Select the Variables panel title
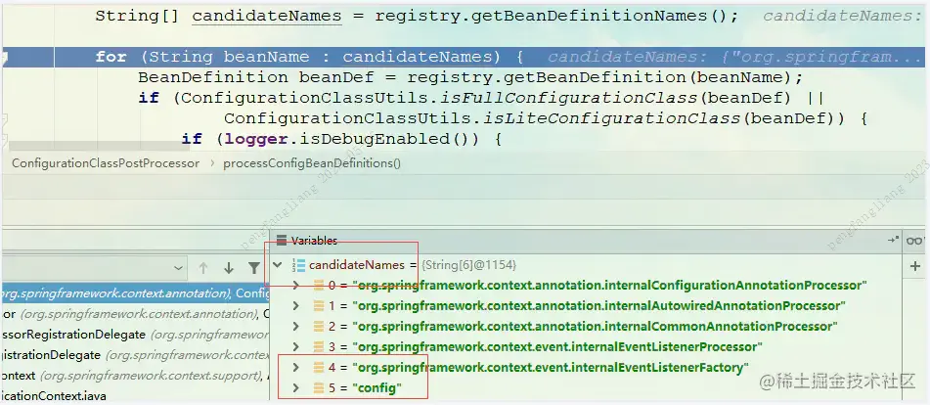930x405 pixels. 314,240
